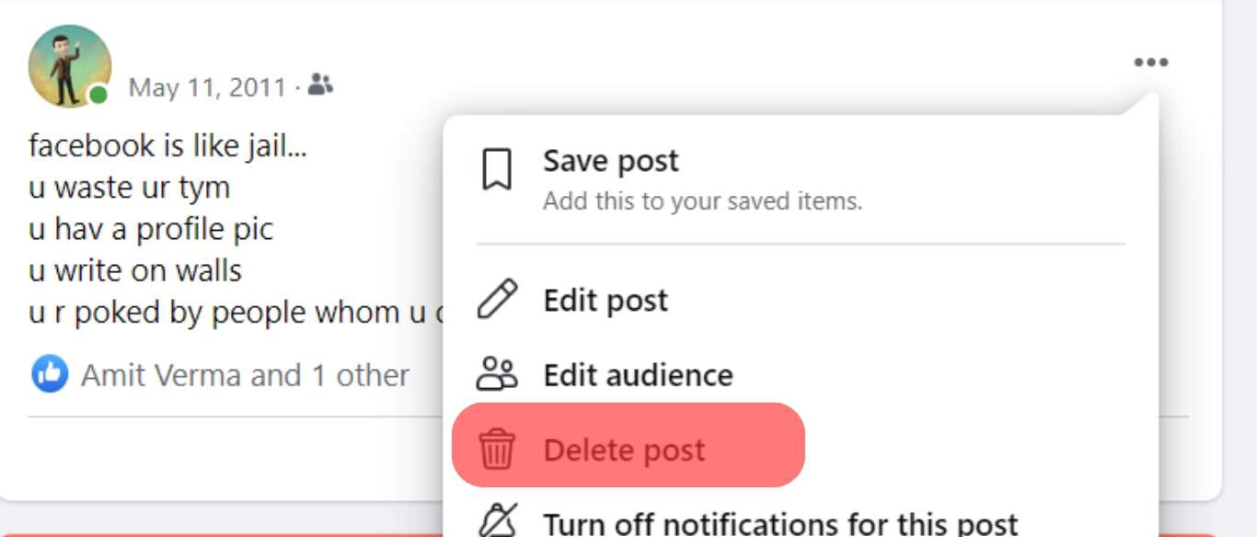
Task: Click the friends audience icon beside the date
Action: (x=319, y=86)
